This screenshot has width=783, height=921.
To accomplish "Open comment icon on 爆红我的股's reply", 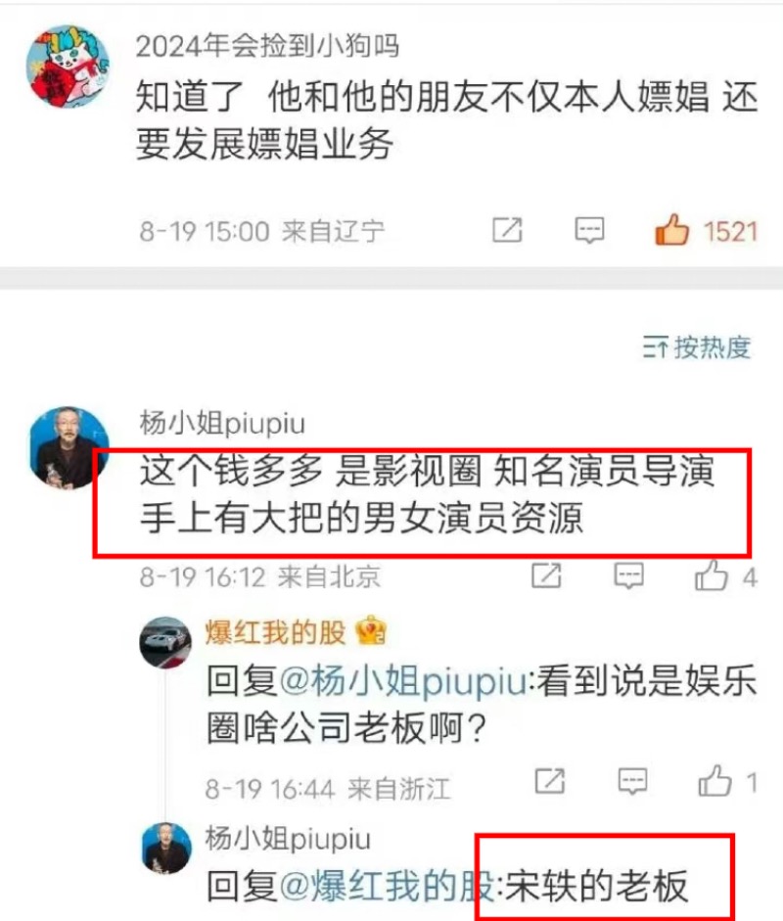I will [x=632, y=782].
